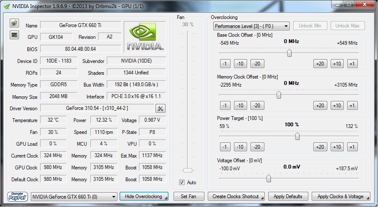
Task: Increase Memory Clock Offset by 1
Action: click(352, 106)
